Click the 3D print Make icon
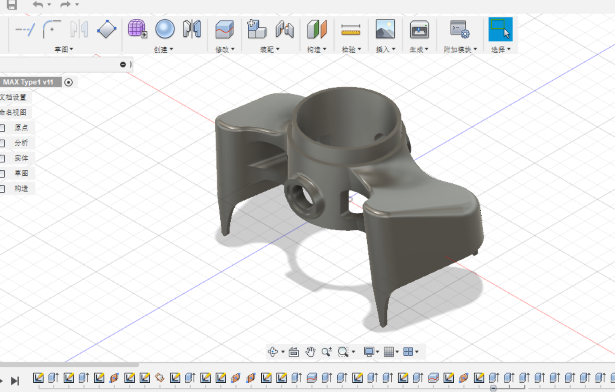This screenshot has height=392, width=615. pyautogui.click(x=419, y=30)
